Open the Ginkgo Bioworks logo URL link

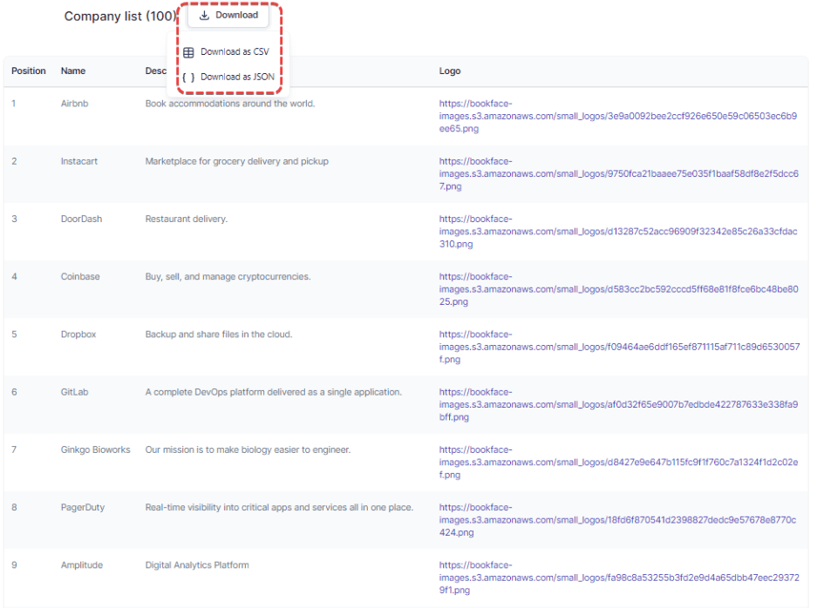pos(618,463)
